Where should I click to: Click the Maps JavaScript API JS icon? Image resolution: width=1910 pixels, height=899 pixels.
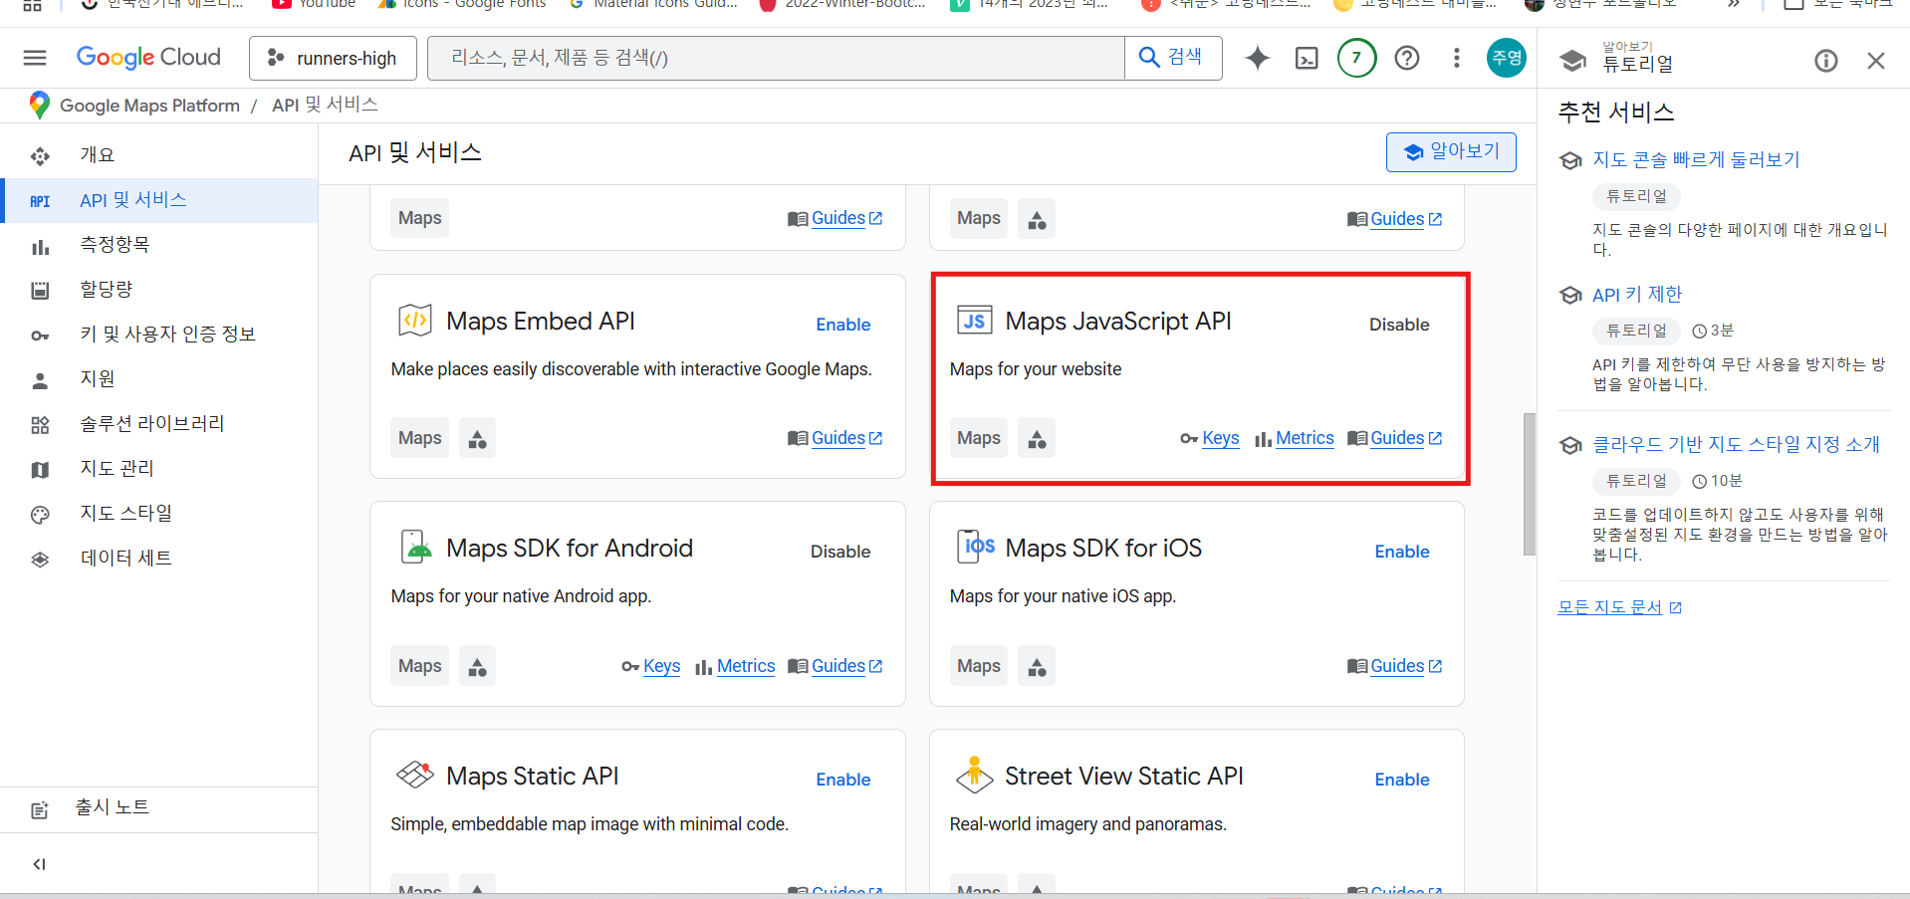pyautogui.click(x=974, y=321)
